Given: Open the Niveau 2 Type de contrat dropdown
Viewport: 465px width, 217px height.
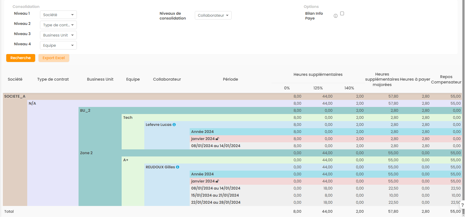Looking at the screenshot, I should coord(58,25).
